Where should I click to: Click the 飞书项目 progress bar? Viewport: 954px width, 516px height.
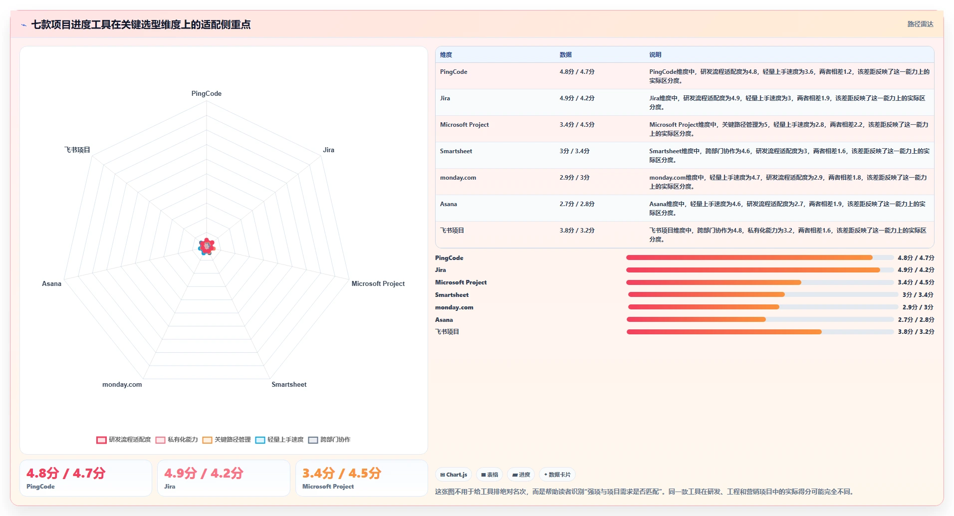tap(760, 332)
